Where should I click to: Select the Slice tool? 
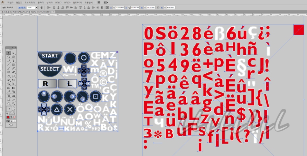click(x=14, y=100)
